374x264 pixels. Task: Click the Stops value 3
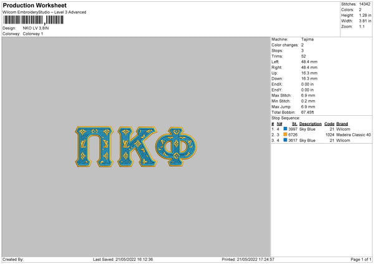click(x=302, y=50)
